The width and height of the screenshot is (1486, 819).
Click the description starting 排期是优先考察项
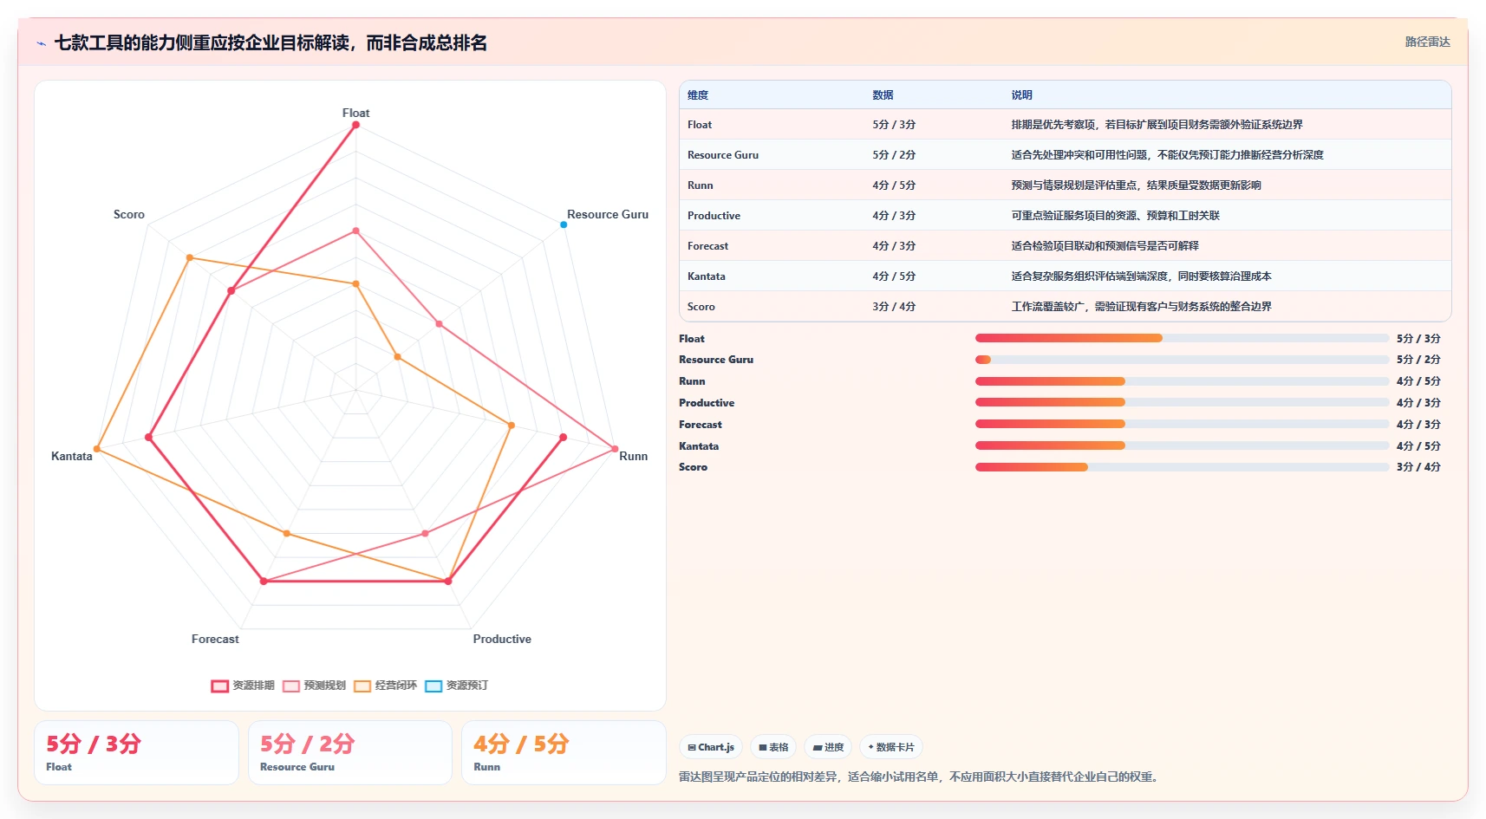[x=1157, y=125]
